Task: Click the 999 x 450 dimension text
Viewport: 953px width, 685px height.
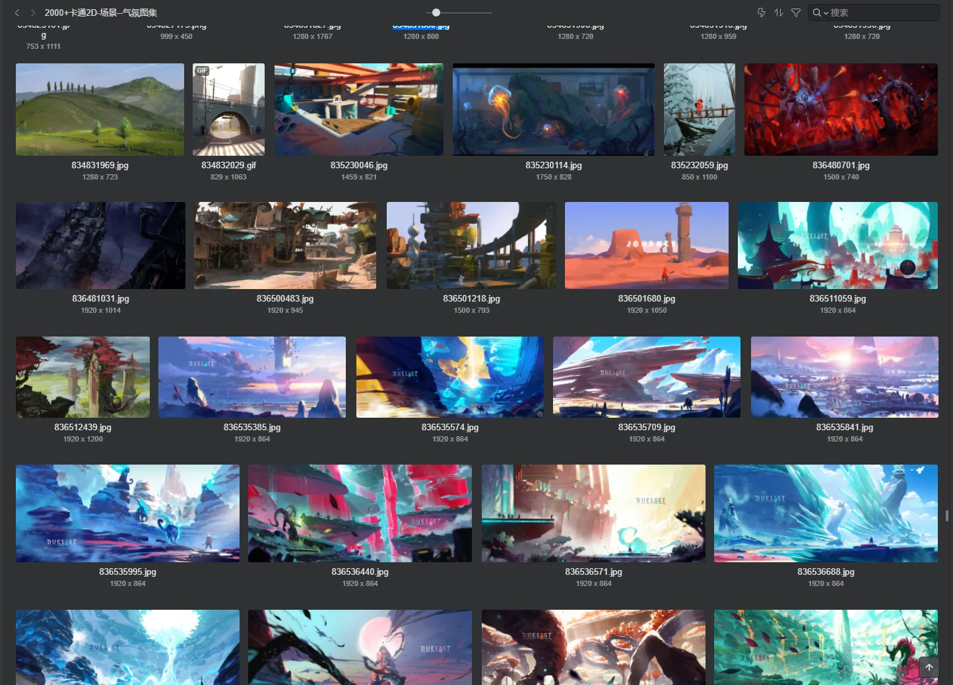Action: coord(176,37)
